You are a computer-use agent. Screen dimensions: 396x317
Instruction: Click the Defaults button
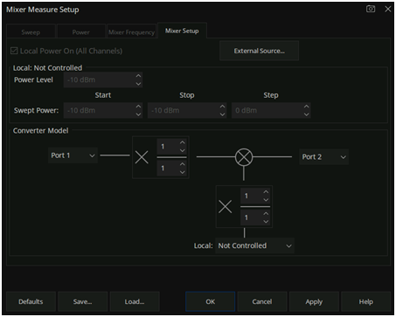click(x=31, y=301)
